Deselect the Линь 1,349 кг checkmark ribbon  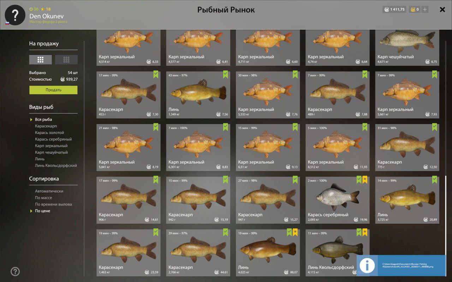coord(226,74)
